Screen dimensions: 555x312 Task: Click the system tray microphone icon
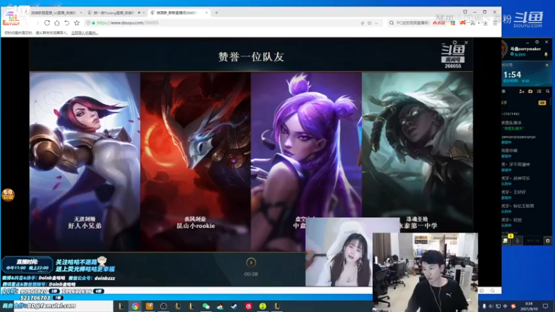pyautogui.click(x=484, y=306)
